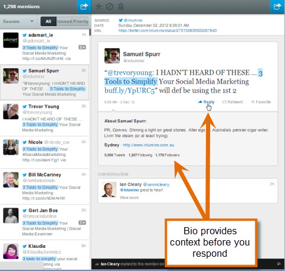Image resolution: width=285 pixels, height=271 pixels.
Task: Open the twitter.com status URL link
Action: pyautogui.click(x=167, y=31)
